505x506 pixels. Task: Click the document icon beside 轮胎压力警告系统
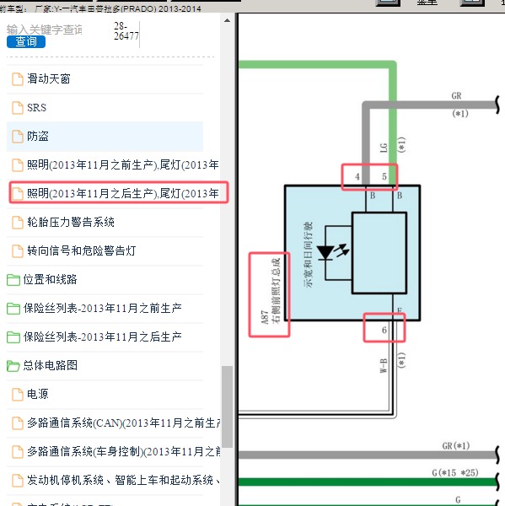(x=18, y=223)
